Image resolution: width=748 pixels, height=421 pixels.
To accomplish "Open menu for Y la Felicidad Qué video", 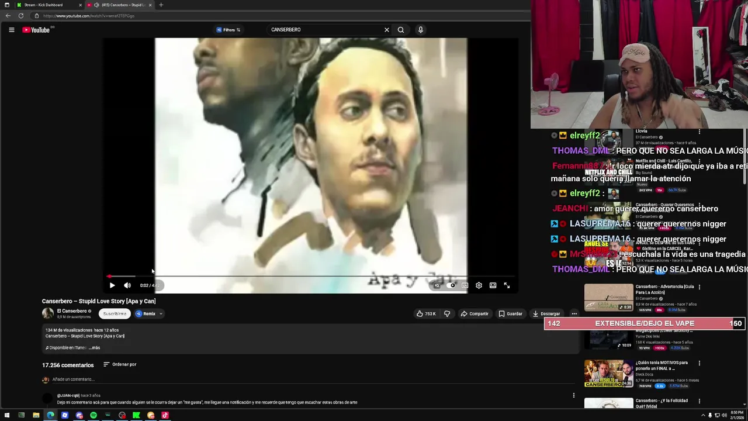I will (x=699, y=401).
